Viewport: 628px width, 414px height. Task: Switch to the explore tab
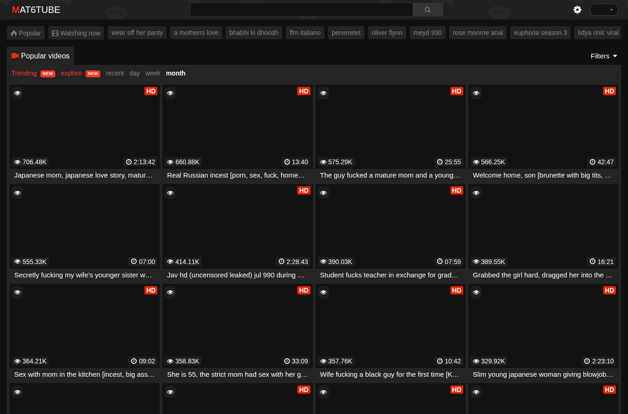[x=71, y=73]
